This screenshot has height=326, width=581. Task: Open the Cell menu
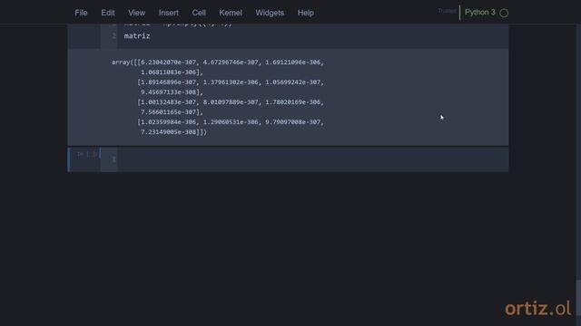(199, 13)
